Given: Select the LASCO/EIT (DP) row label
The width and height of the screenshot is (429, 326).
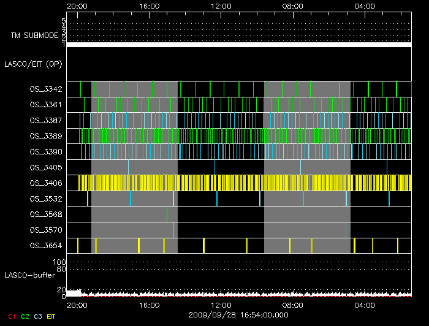Looking at the screenshot, I should (x=33, y=64).
